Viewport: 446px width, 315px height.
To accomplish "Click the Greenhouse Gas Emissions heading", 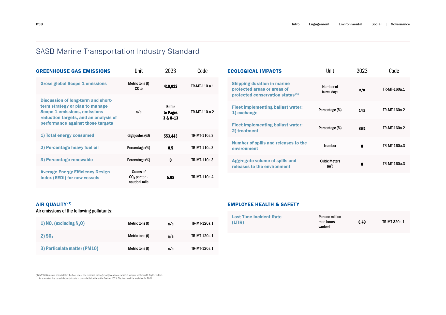I will [x=73, y=71].
